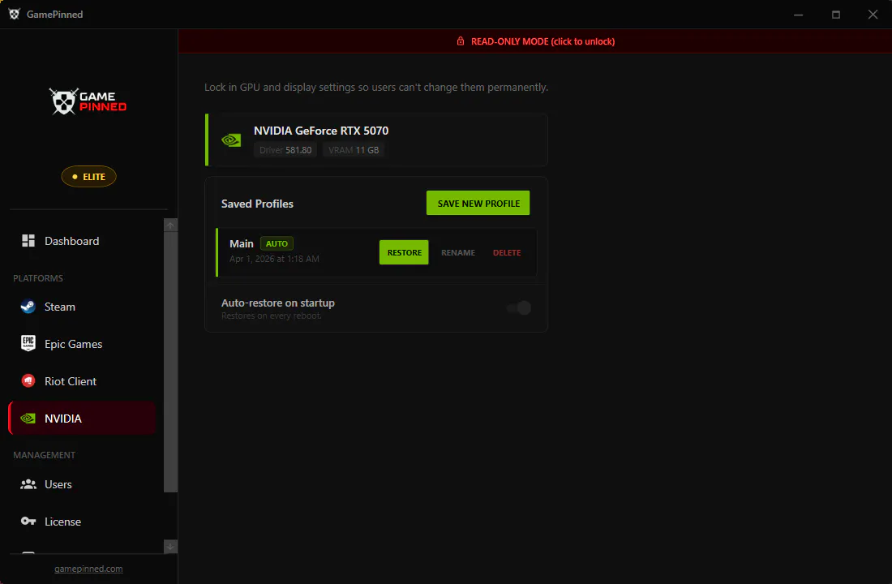Click the Apr 1, 2026 timestamp

coord(274,259)
